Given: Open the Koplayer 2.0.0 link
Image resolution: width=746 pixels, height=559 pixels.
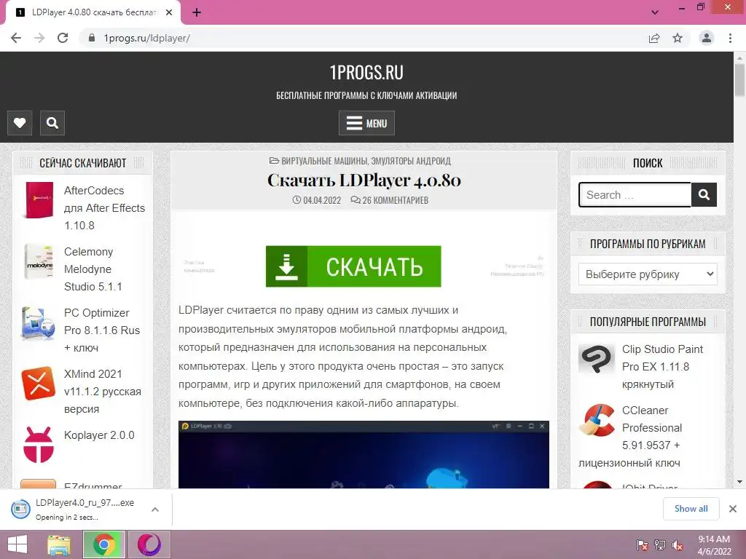Looking at the screenshot, I should point(99,435).
